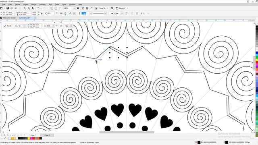Toggle the alignment guides icon
The width and height of the screenshot is (258, 145).
click(96, 8)
